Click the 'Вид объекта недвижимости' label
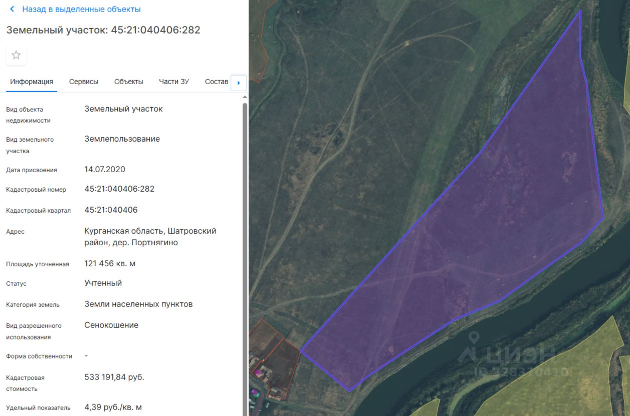The image size is (630, 416). [28, 115]
